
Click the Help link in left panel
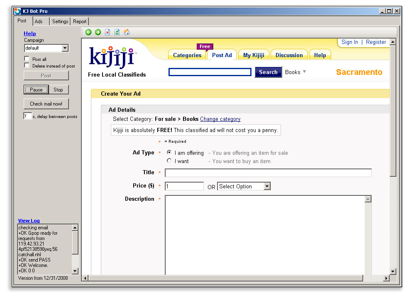coord(29,34)
